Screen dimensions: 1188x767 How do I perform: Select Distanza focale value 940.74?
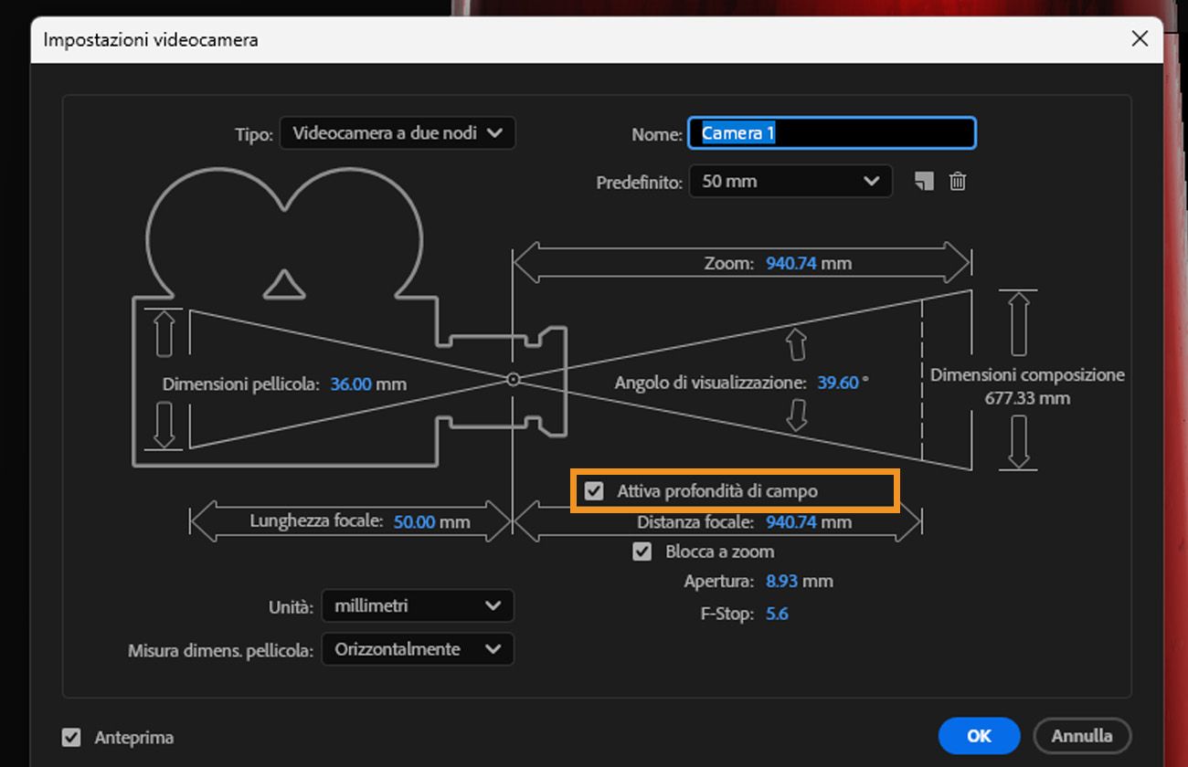[x=791, y=522]
